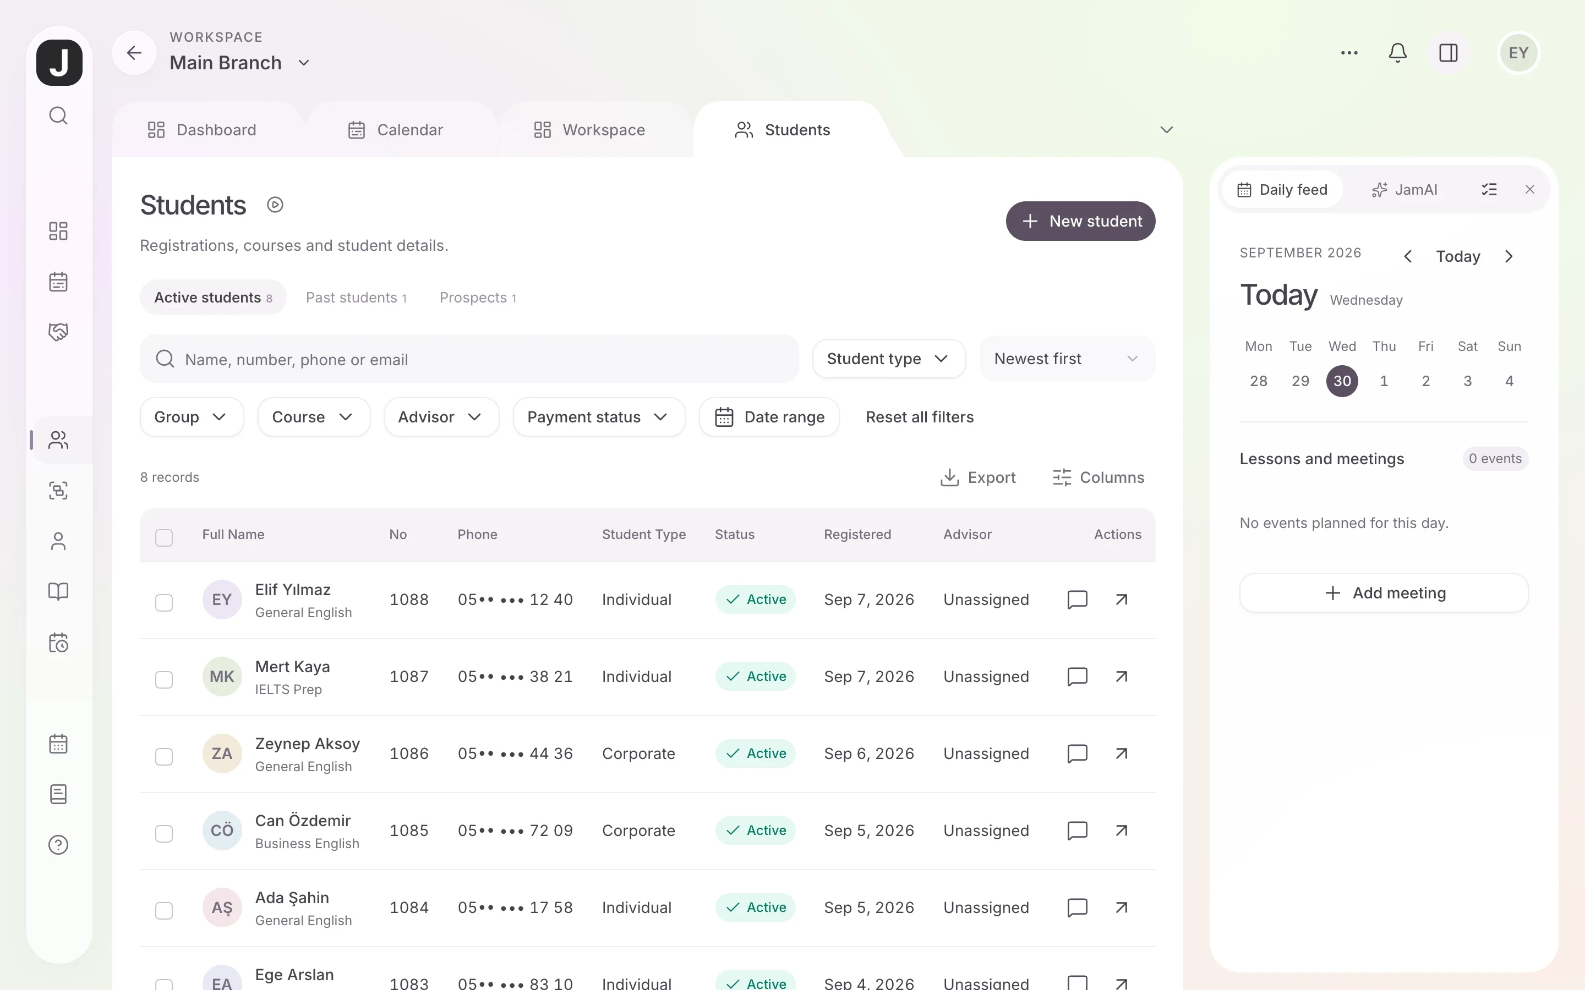Select the Daily feed tab
Viewport: 1585px width, 990px height.
pos(1282,190)
